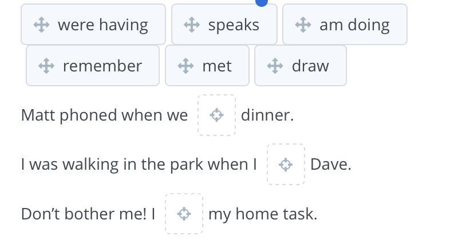This screenshot has height=240, width=474.
Task: Click the drag handle icon on "draw" chip
Action: pyautogui.click(x=275, y=66)
